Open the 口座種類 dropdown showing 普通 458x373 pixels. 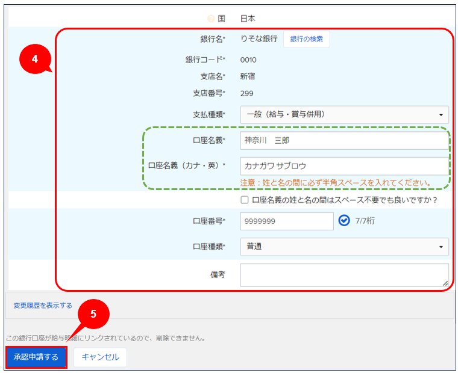coord(344,247)
